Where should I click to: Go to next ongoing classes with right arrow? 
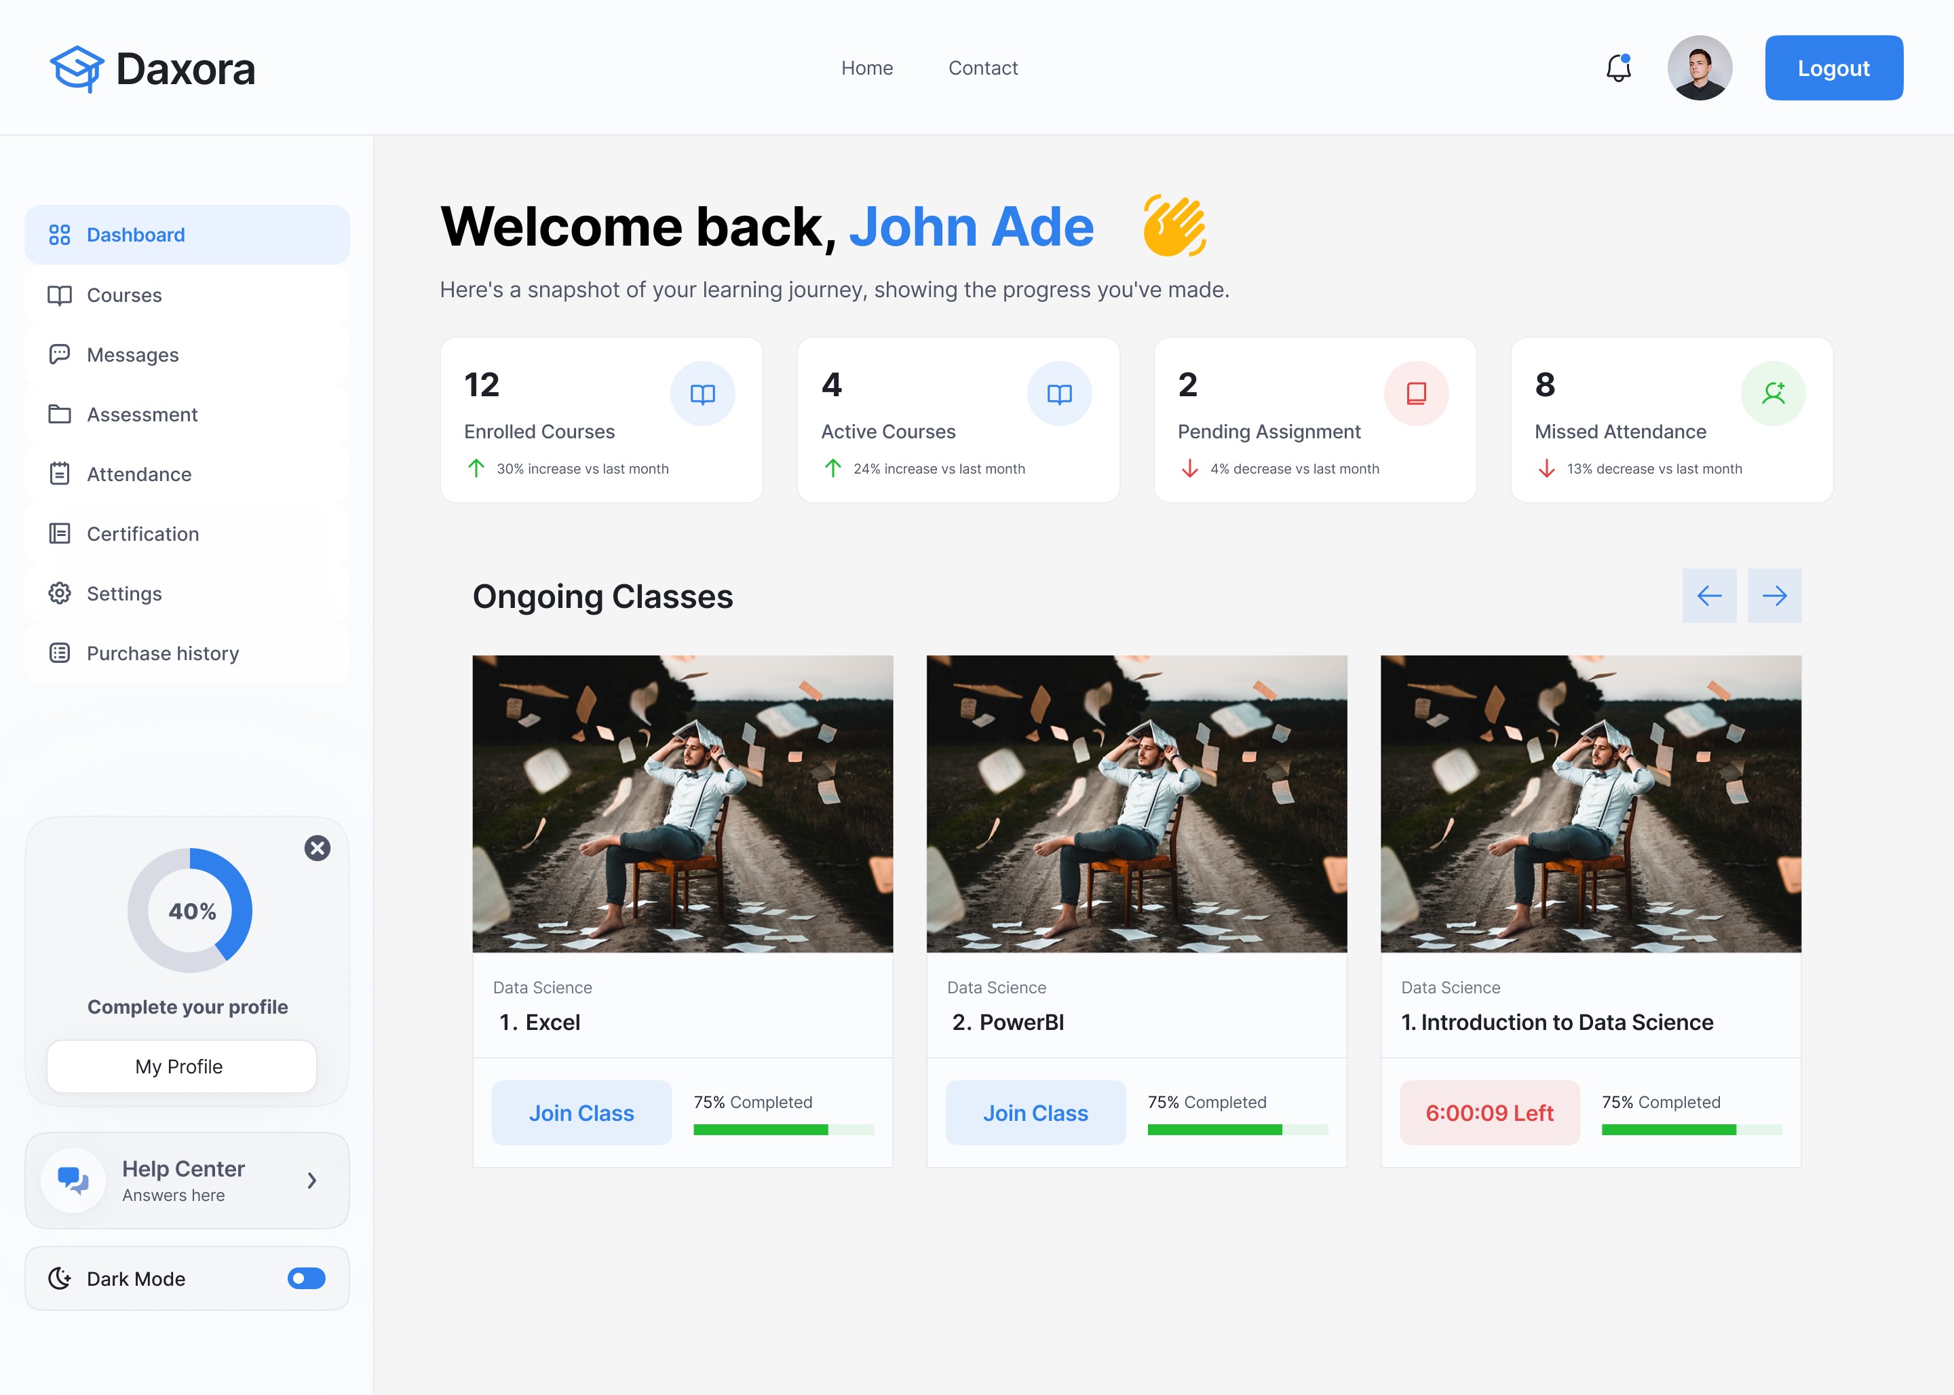pyautogui.click(x=1774, y=595)
